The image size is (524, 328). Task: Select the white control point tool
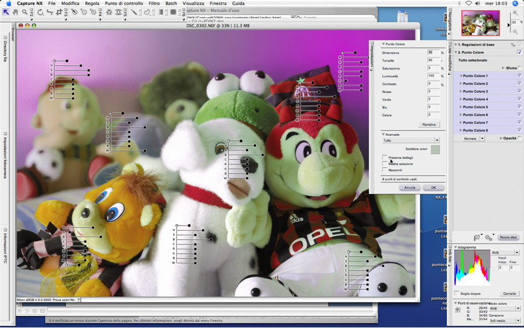[84, 12]
